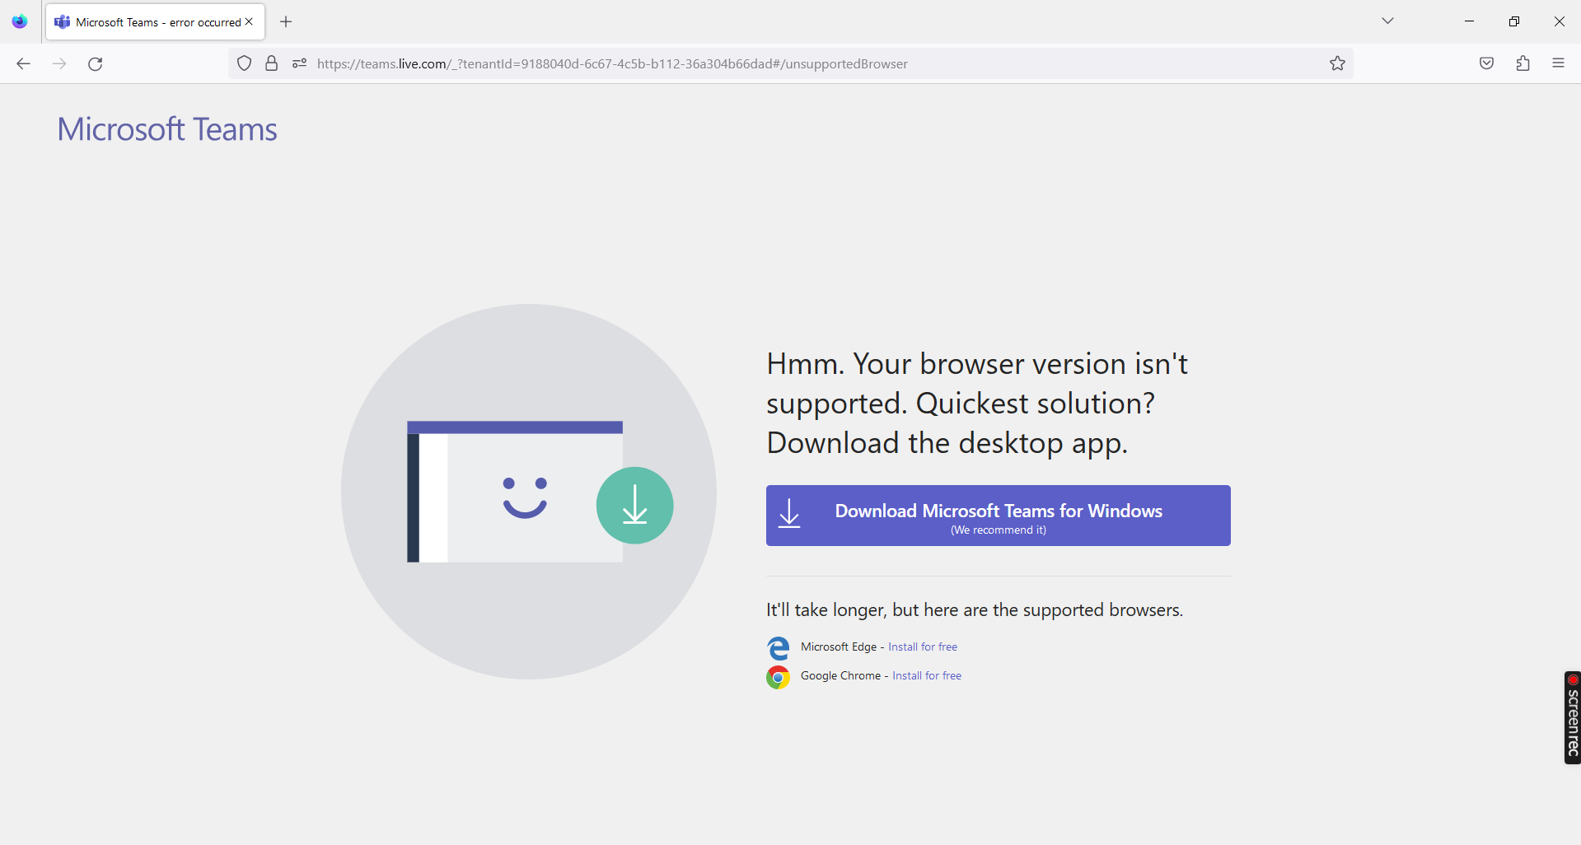Open the list all tabs dropdown

1387,21
